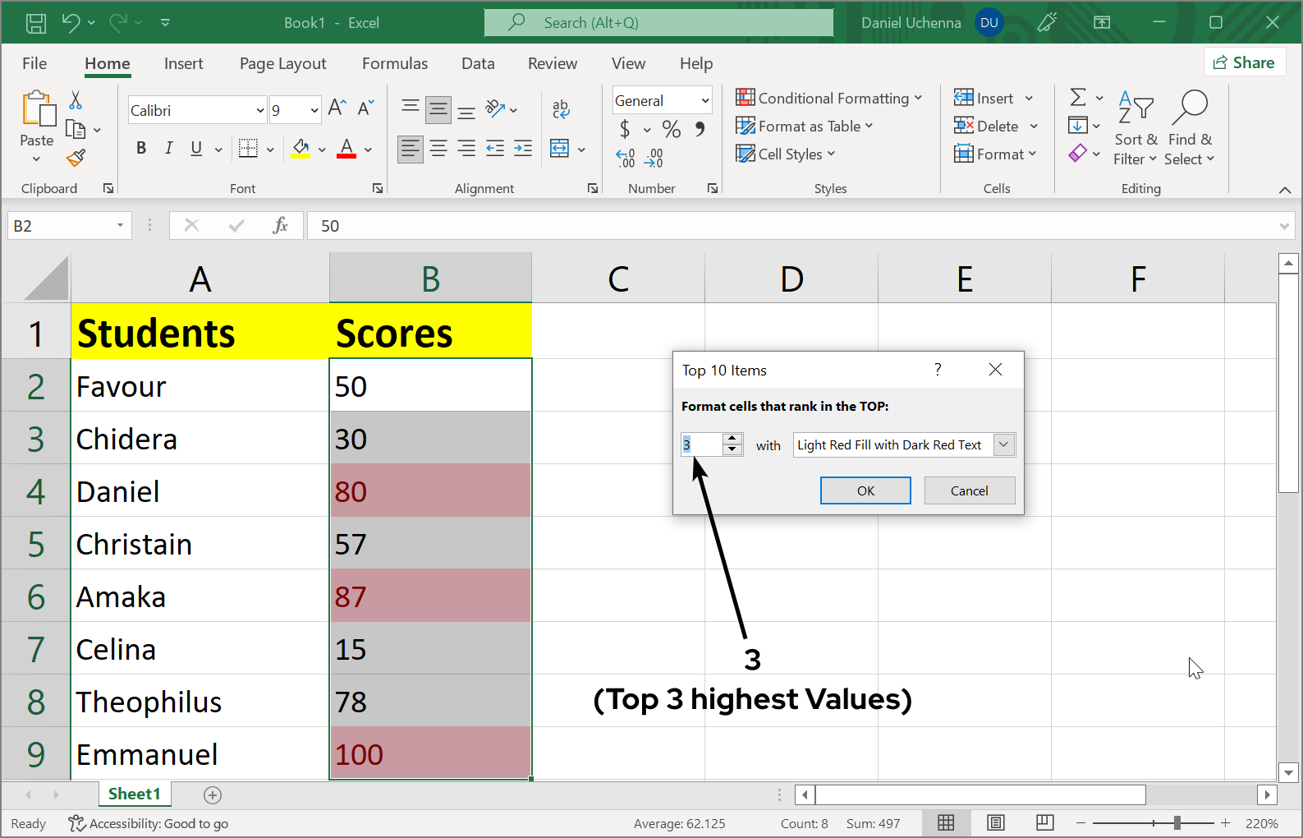Open the Name Box dropdown arrow

(x=120, y=225)
